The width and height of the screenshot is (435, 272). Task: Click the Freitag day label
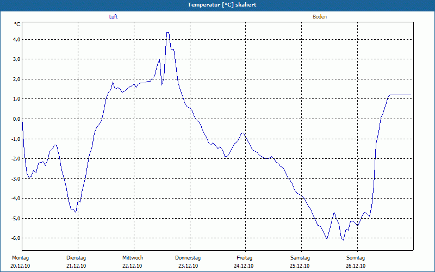coord(244,258)
